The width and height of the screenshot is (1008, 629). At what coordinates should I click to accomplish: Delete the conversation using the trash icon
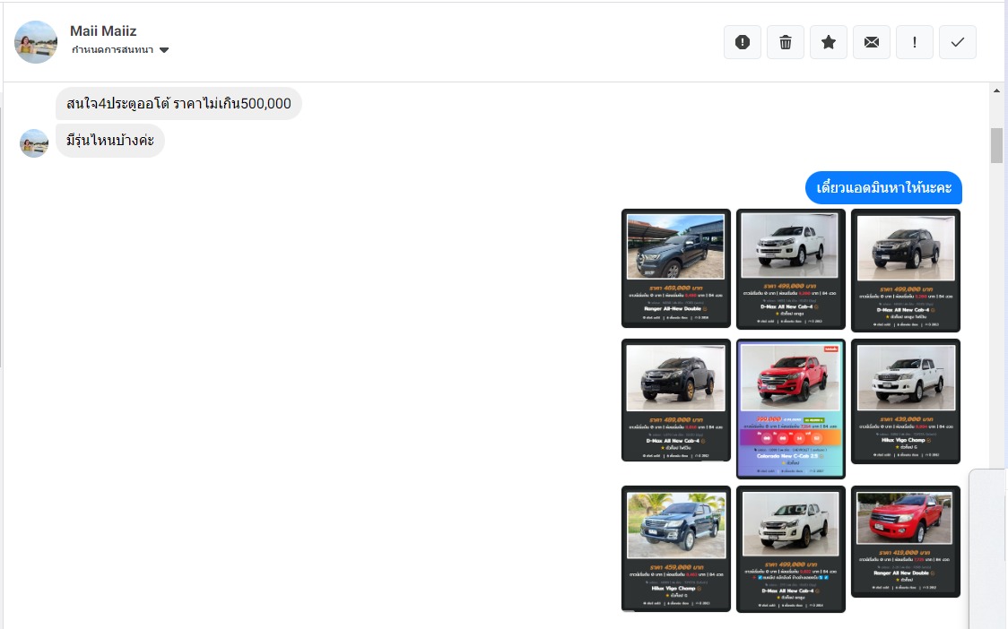pyautogui.click(x=786, y=42)
